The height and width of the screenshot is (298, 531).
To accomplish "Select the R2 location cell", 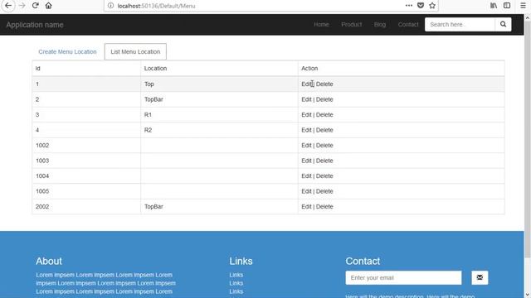I will click(219, 130).
